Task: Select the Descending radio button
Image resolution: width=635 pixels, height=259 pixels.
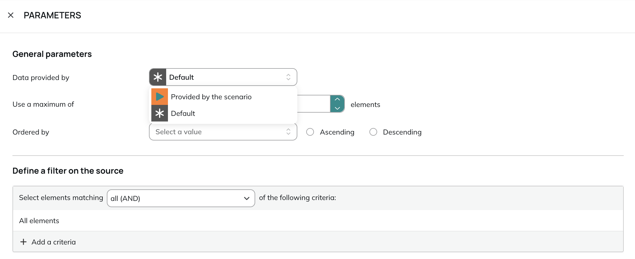Action: (373, 132)
